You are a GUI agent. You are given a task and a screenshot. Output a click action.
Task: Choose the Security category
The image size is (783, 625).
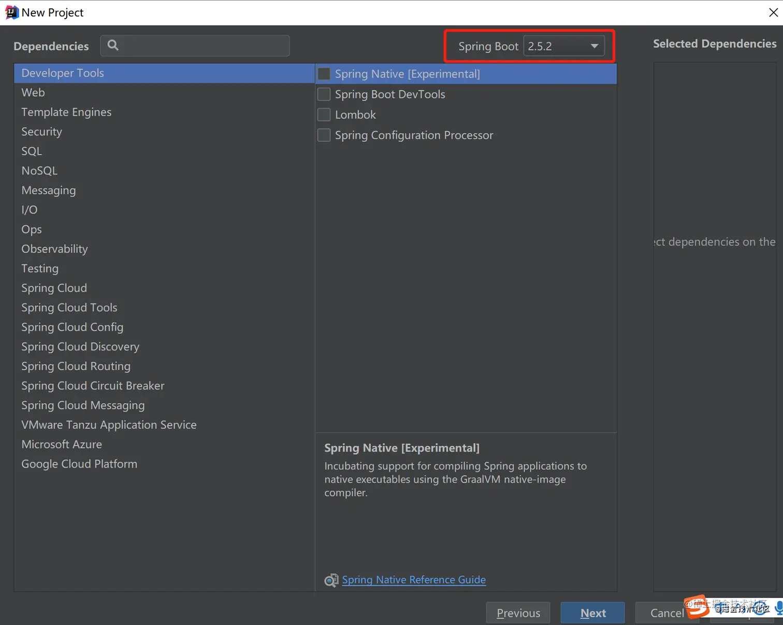(x=164, y=132)
